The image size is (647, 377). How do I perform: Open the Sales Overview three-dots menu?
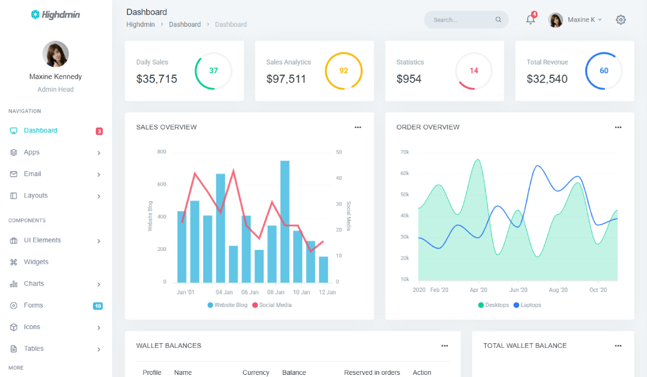[x=357, y=128]
